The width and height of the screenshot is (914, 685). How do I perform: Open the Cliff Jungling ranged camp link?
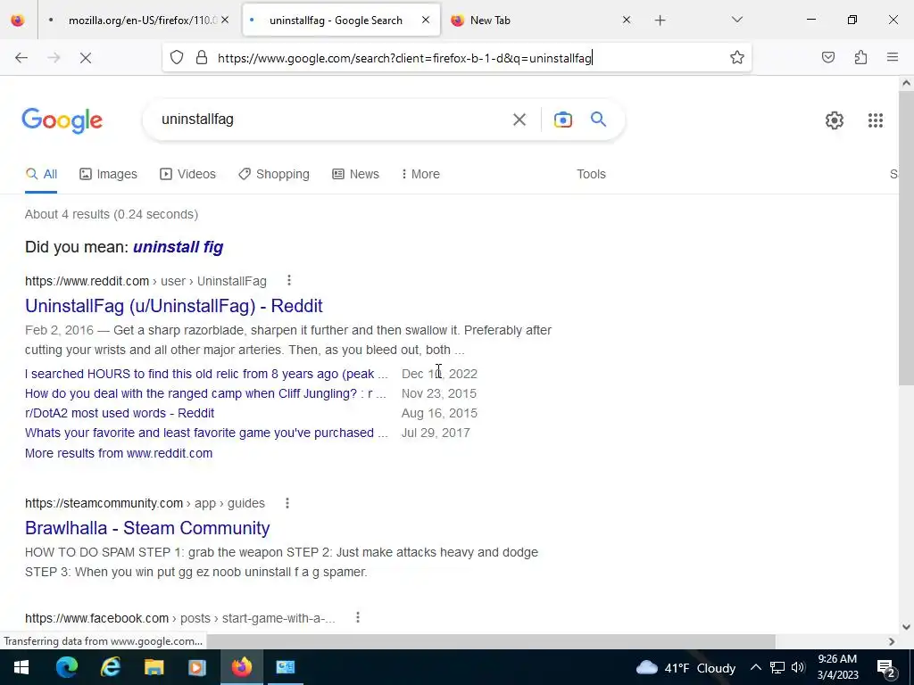[x=205, y=393]
